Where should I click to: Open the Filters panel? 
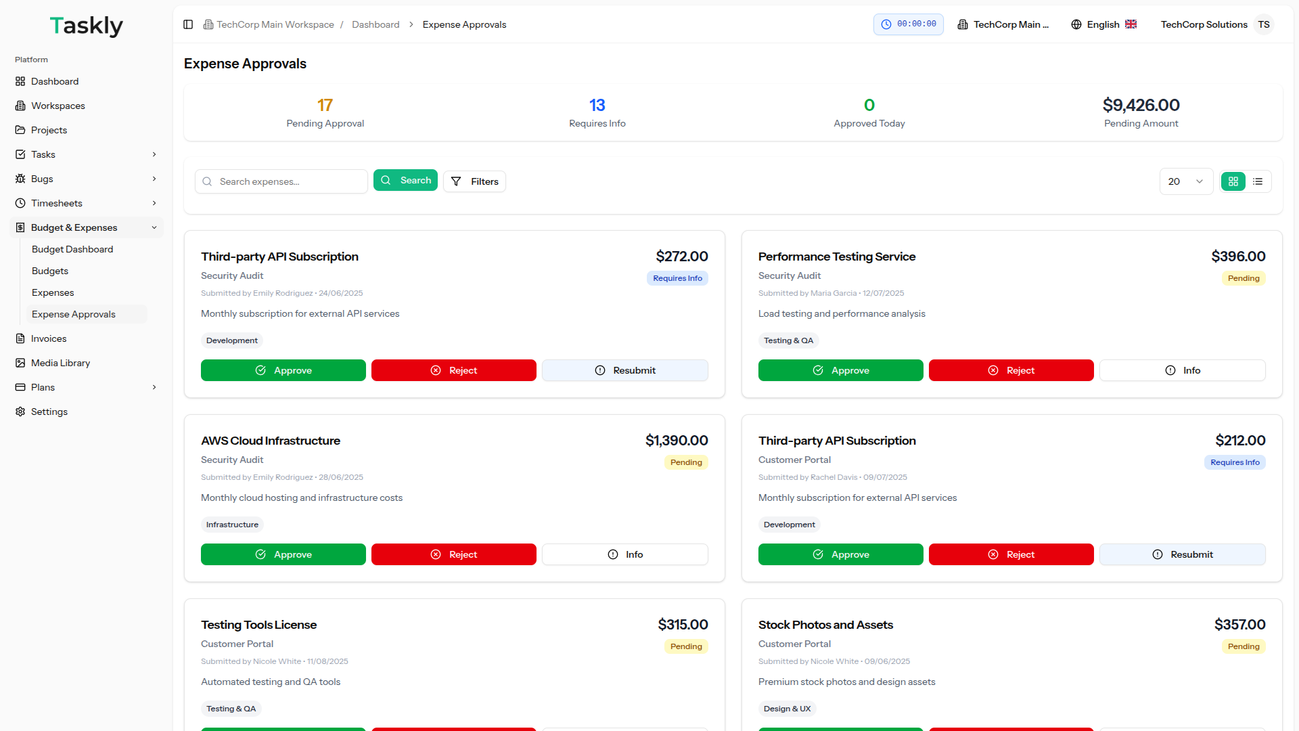[474, 181]
